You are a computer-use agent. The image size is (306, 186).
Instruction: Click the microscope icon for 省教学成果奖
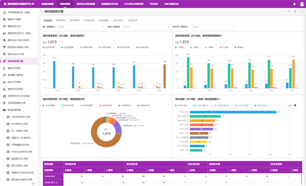click(x=4, y=68)
